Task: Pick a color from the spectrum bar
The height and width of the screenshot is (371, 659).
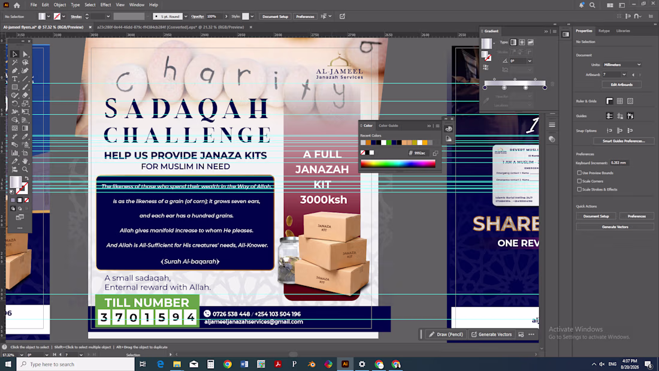Action: click(x=398, y=164)
